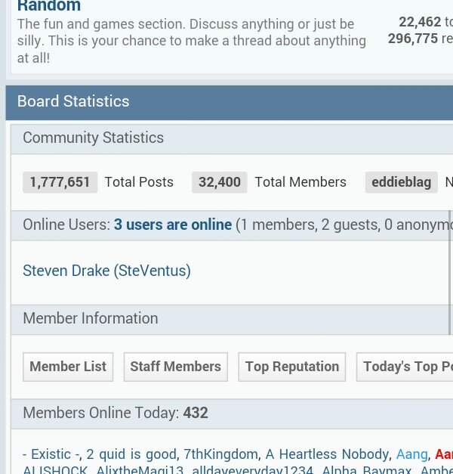Click the Member Information heading
Image resolution: width=453 pixels, height=474 pixels.
click(91, 318)
